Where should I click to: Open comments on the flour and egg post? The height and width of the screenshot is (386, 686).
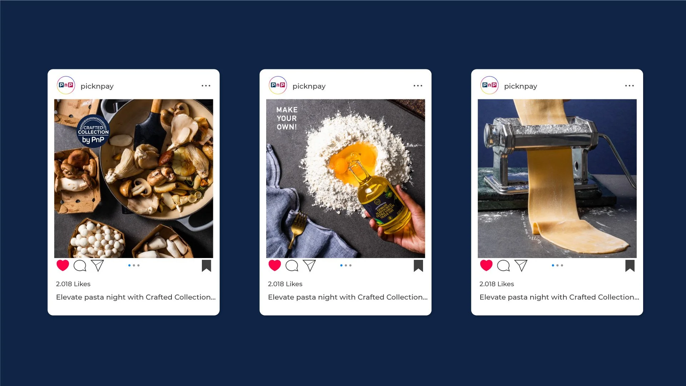pos(292,266)
